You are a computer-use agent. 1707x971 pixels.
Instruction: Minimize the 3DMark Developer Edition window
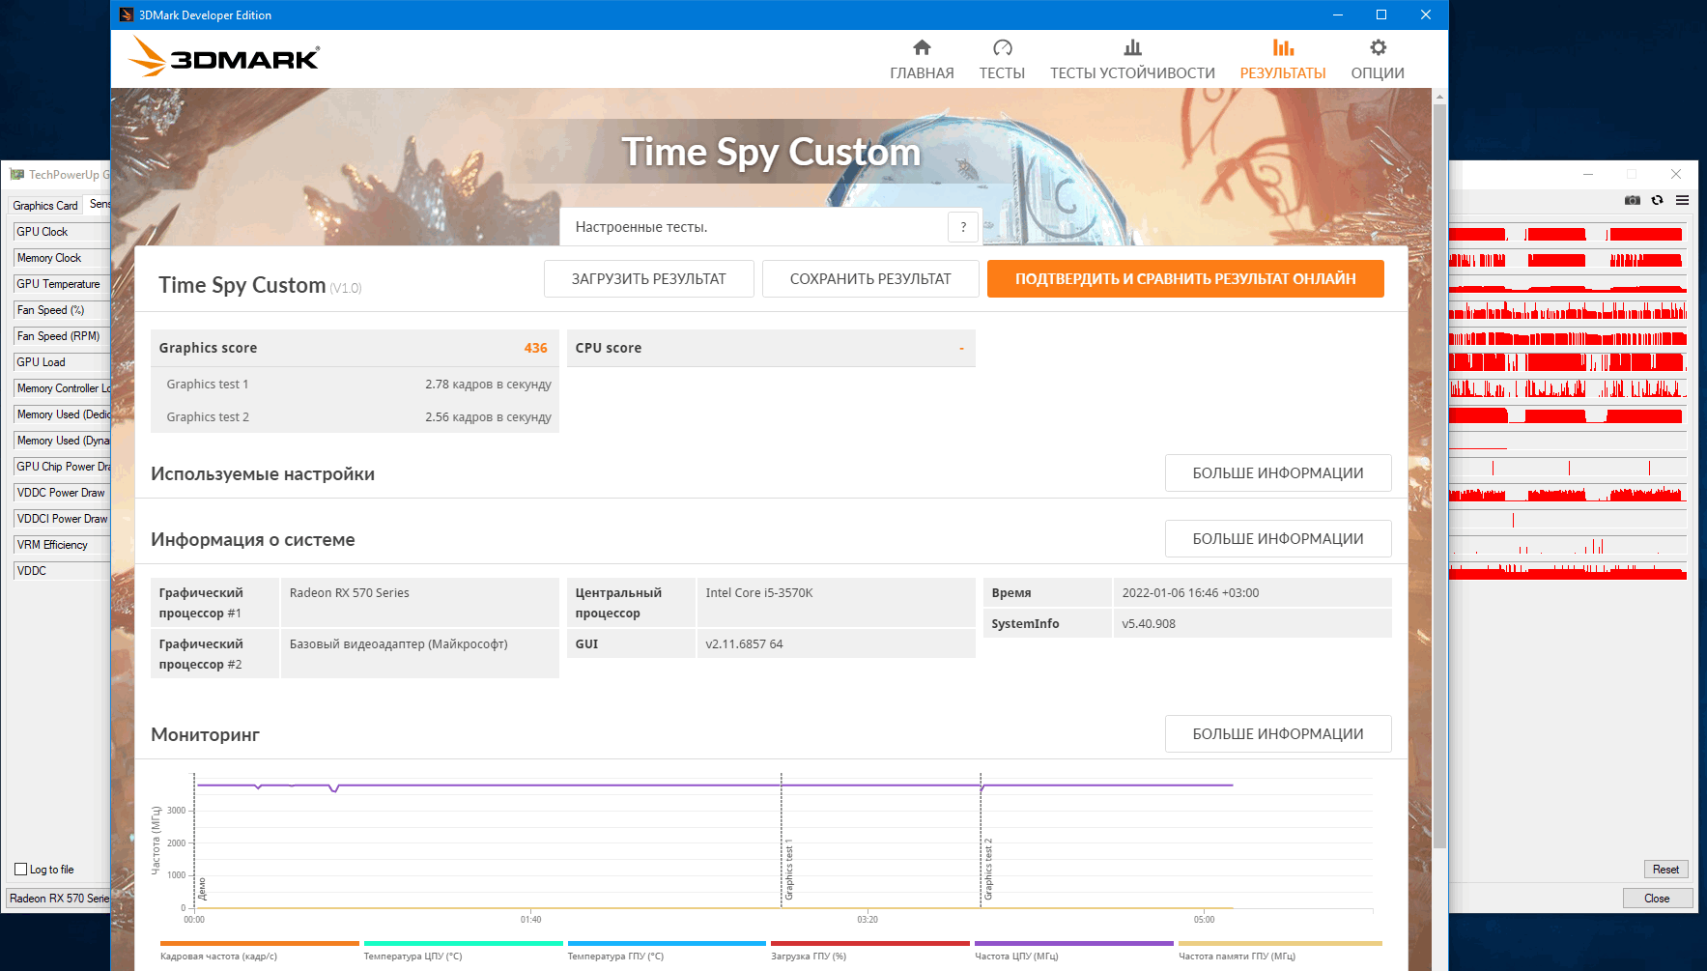[x=1338, y=14]
